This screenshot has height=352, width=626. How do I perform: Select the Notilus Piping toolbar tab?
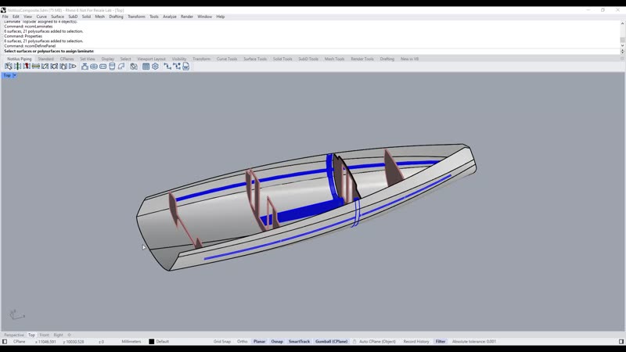[x=19, y=59]
